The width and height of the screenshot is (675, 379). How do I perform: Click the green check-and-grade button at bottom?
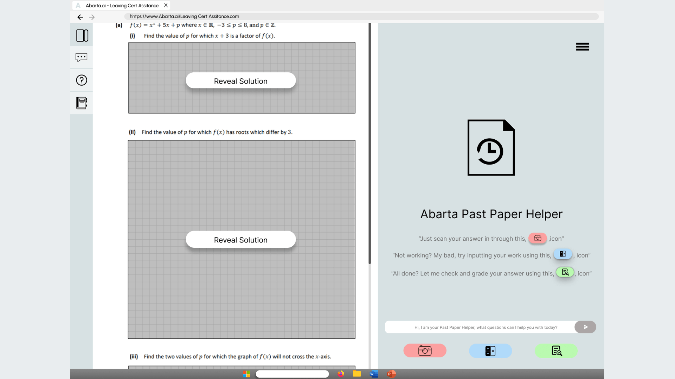556,351
